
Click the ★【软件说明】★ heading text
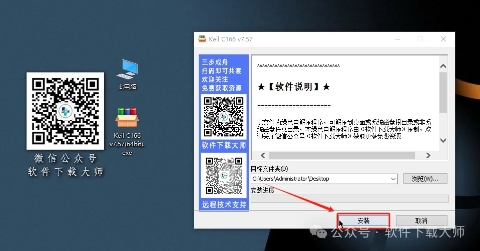[294, 87]
